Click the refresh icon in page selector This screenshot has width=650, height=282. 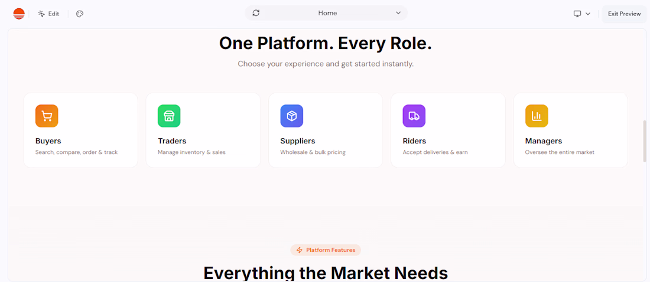click(x=256, y=13)
